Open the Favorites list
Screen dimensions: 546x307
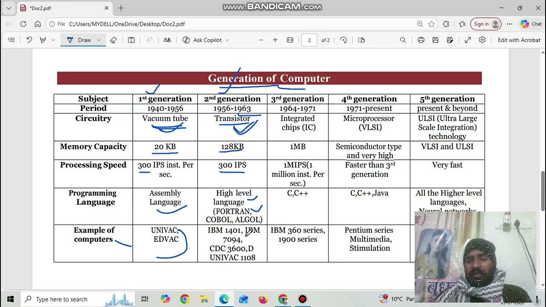462,24
